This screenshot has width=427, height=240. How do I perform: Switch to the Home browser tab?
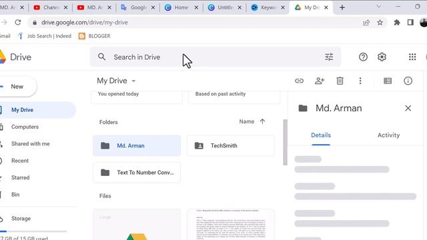click(x=181, y=7)
